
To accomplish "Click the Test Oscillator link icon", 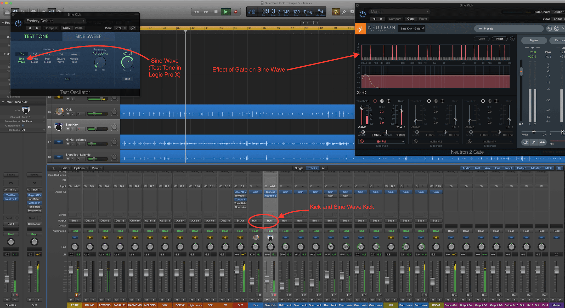I will [133, 28].
